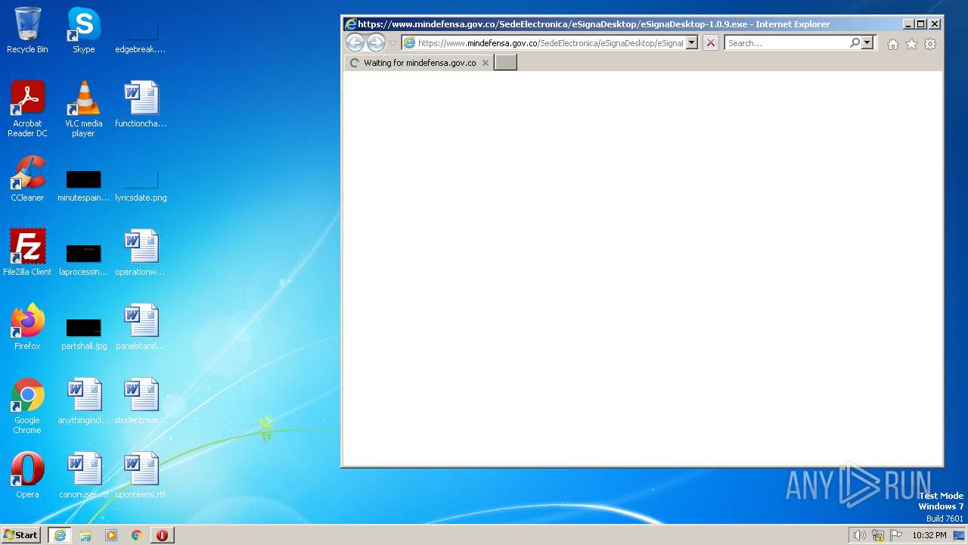Viewport: 968px width, 545px height.
Task: Launch FileZilla Client shortcut
Action: coord(27,253)
